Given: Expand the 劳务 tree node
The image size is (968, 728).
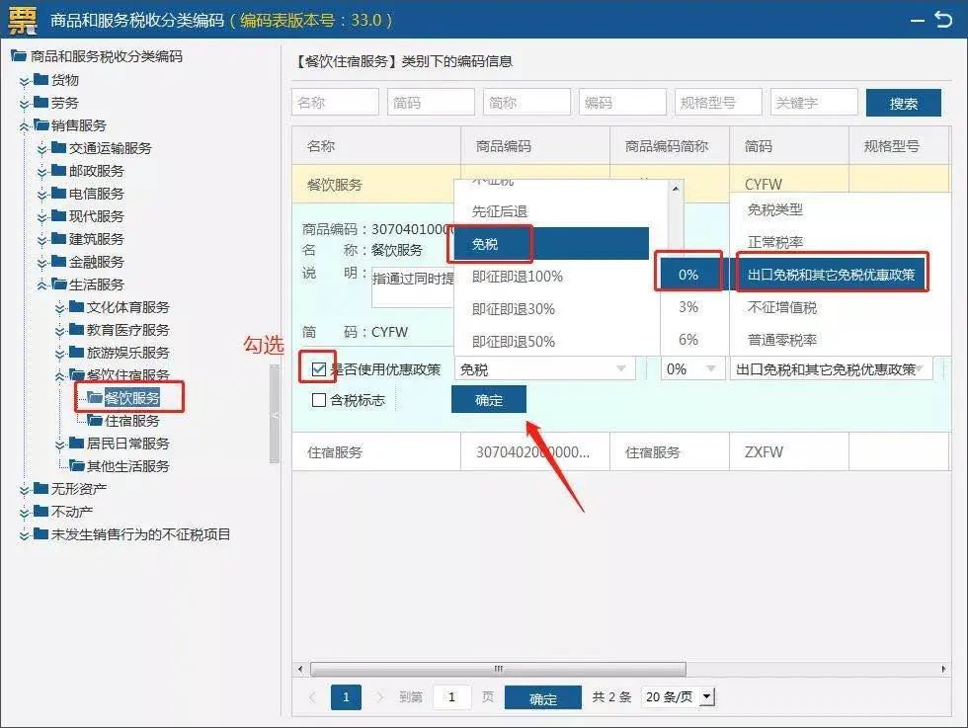Looking at the screenshot, I should 24,104.
